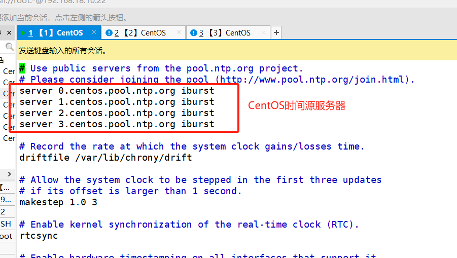Close the 【1】CentOS tab

click(x=94, y=32)
